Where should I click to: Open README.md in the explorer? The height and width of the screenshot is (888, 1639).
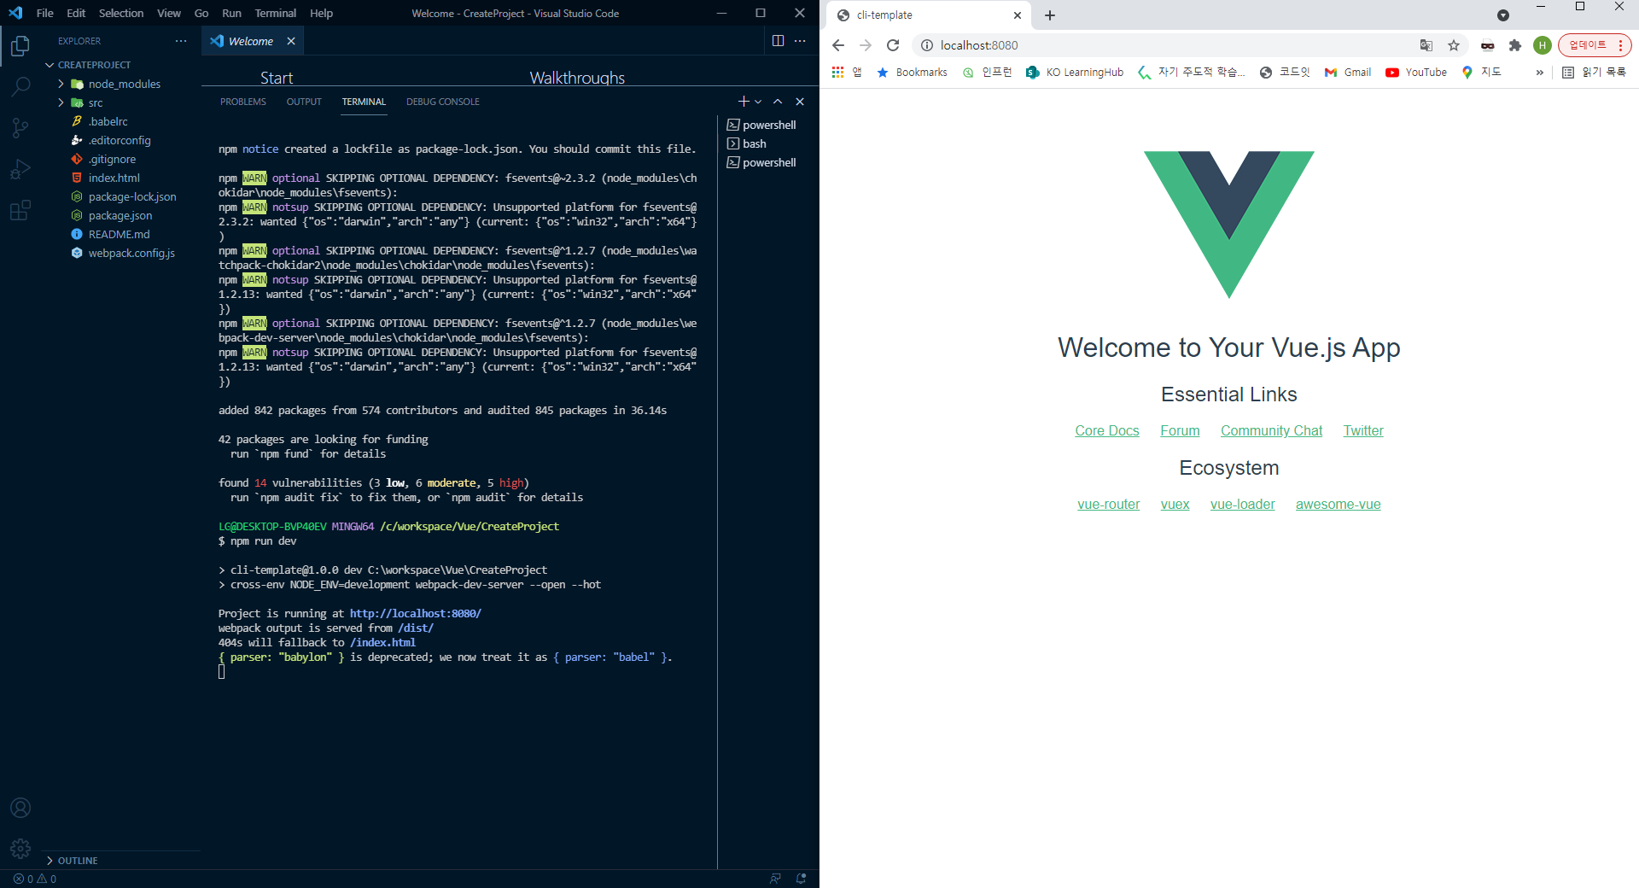pos(119,234)
